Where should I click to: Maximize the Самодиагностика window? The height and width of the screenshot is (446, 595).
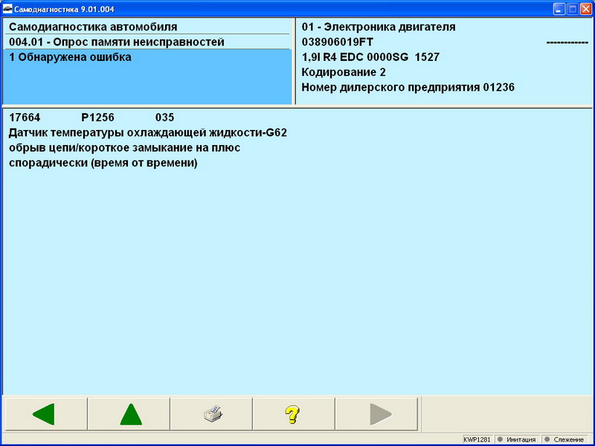tap(572, 9)
